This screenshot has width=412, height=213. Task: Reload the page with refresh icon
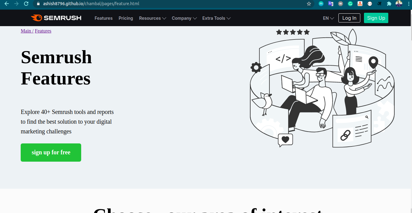pos(26,4)
